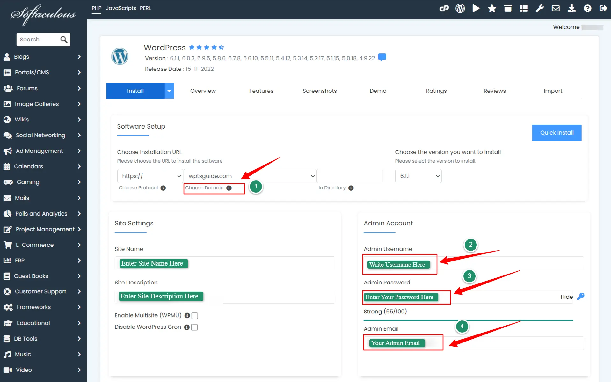The image size is (611, 382).
Task: Click the Site Description input field
Action: coord(225,297)
